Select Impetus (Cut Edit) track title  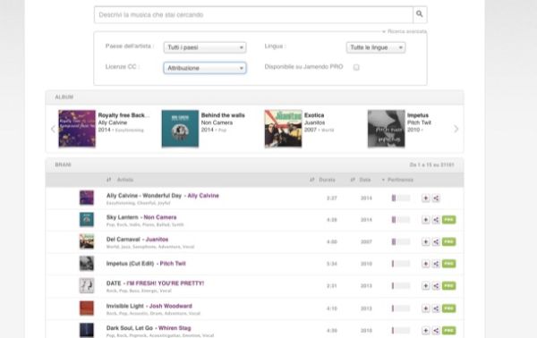click(x=130, y=264)
